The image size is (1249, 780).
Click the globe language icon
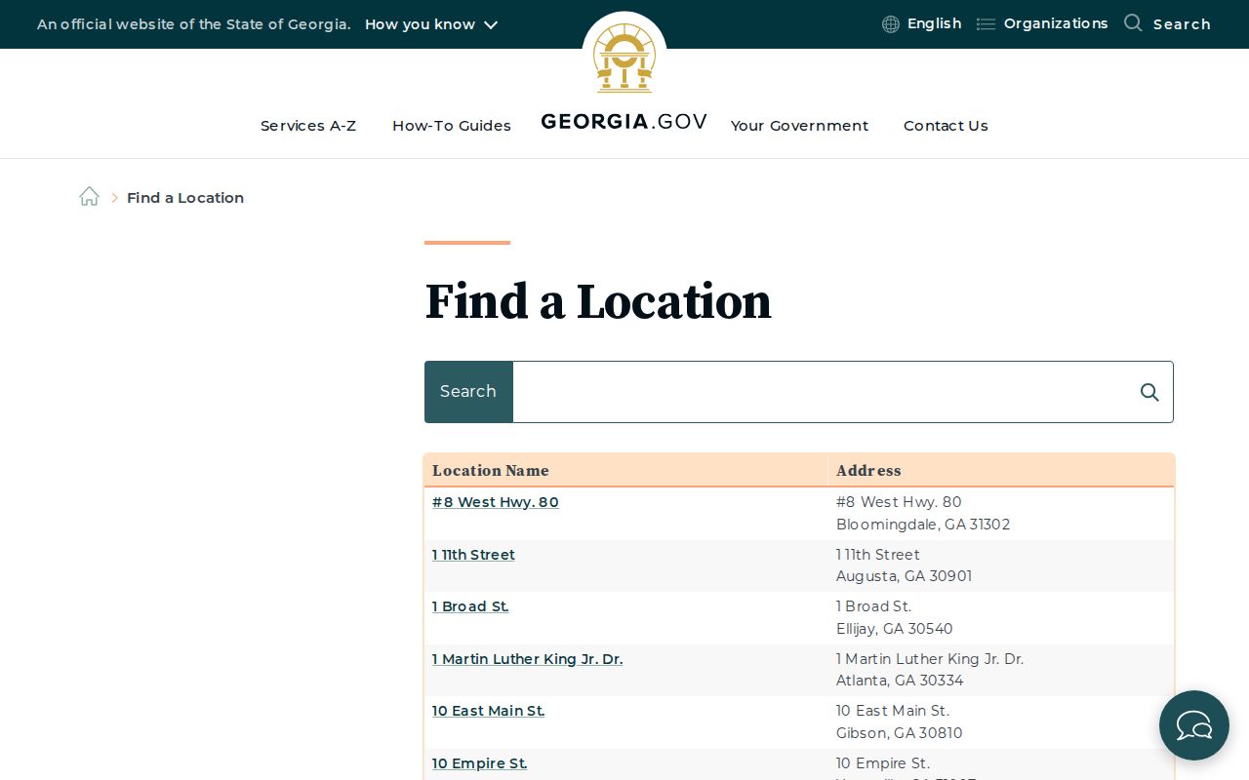point(891,24)
